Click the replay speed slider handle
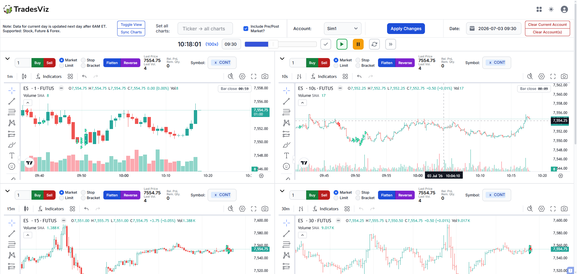 [273, 44]
